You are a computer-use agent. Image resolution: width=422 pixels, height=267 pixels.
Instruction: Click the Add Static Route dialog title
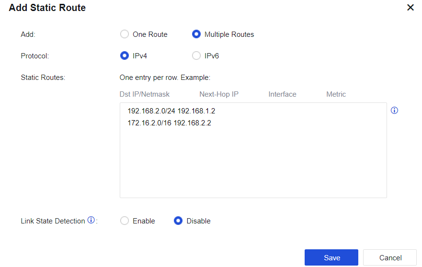[x=47, y=8]
